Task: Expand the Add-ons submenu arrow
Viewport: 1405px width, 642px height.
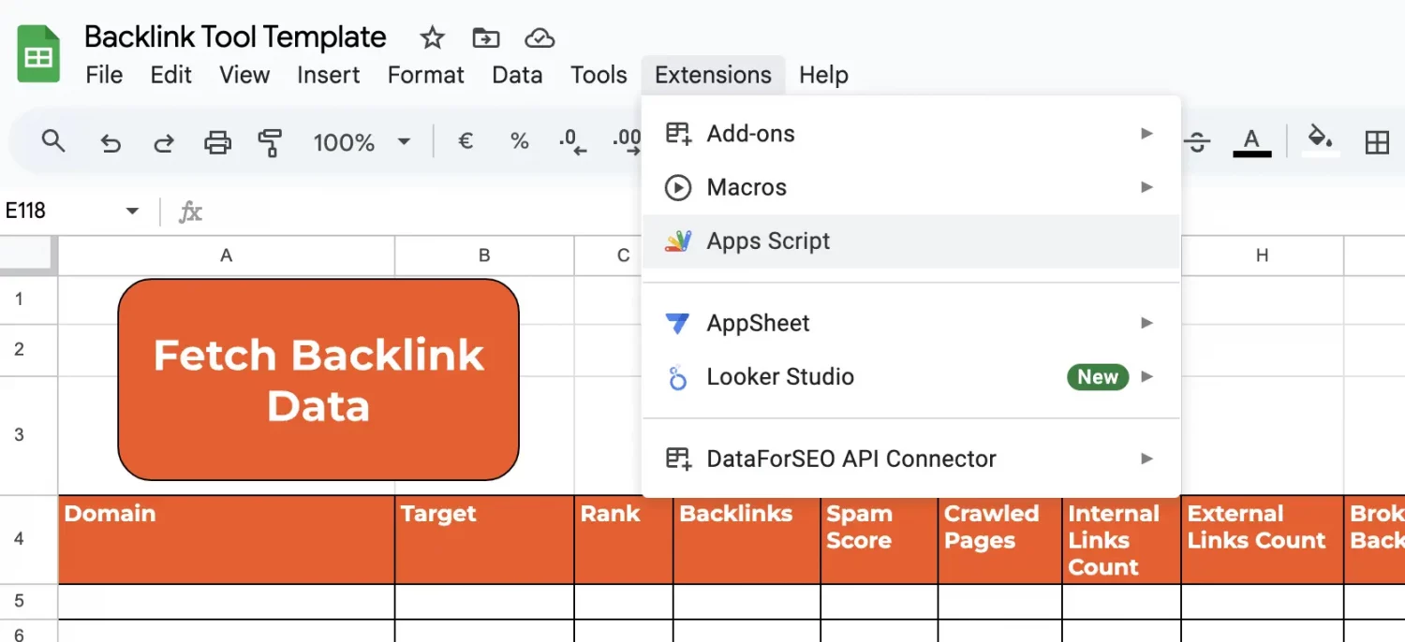Action: pos(1146,133)
